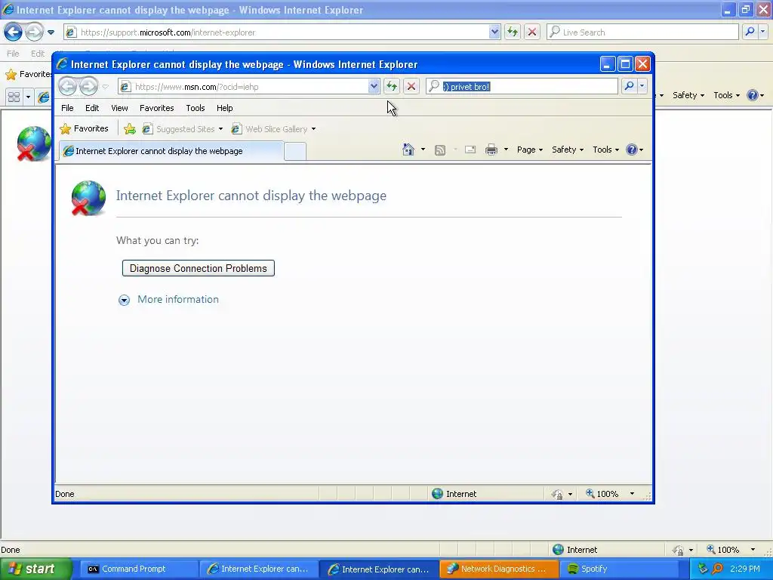
Task: Click the Windows start button
Action: click(x=35, y=569)
